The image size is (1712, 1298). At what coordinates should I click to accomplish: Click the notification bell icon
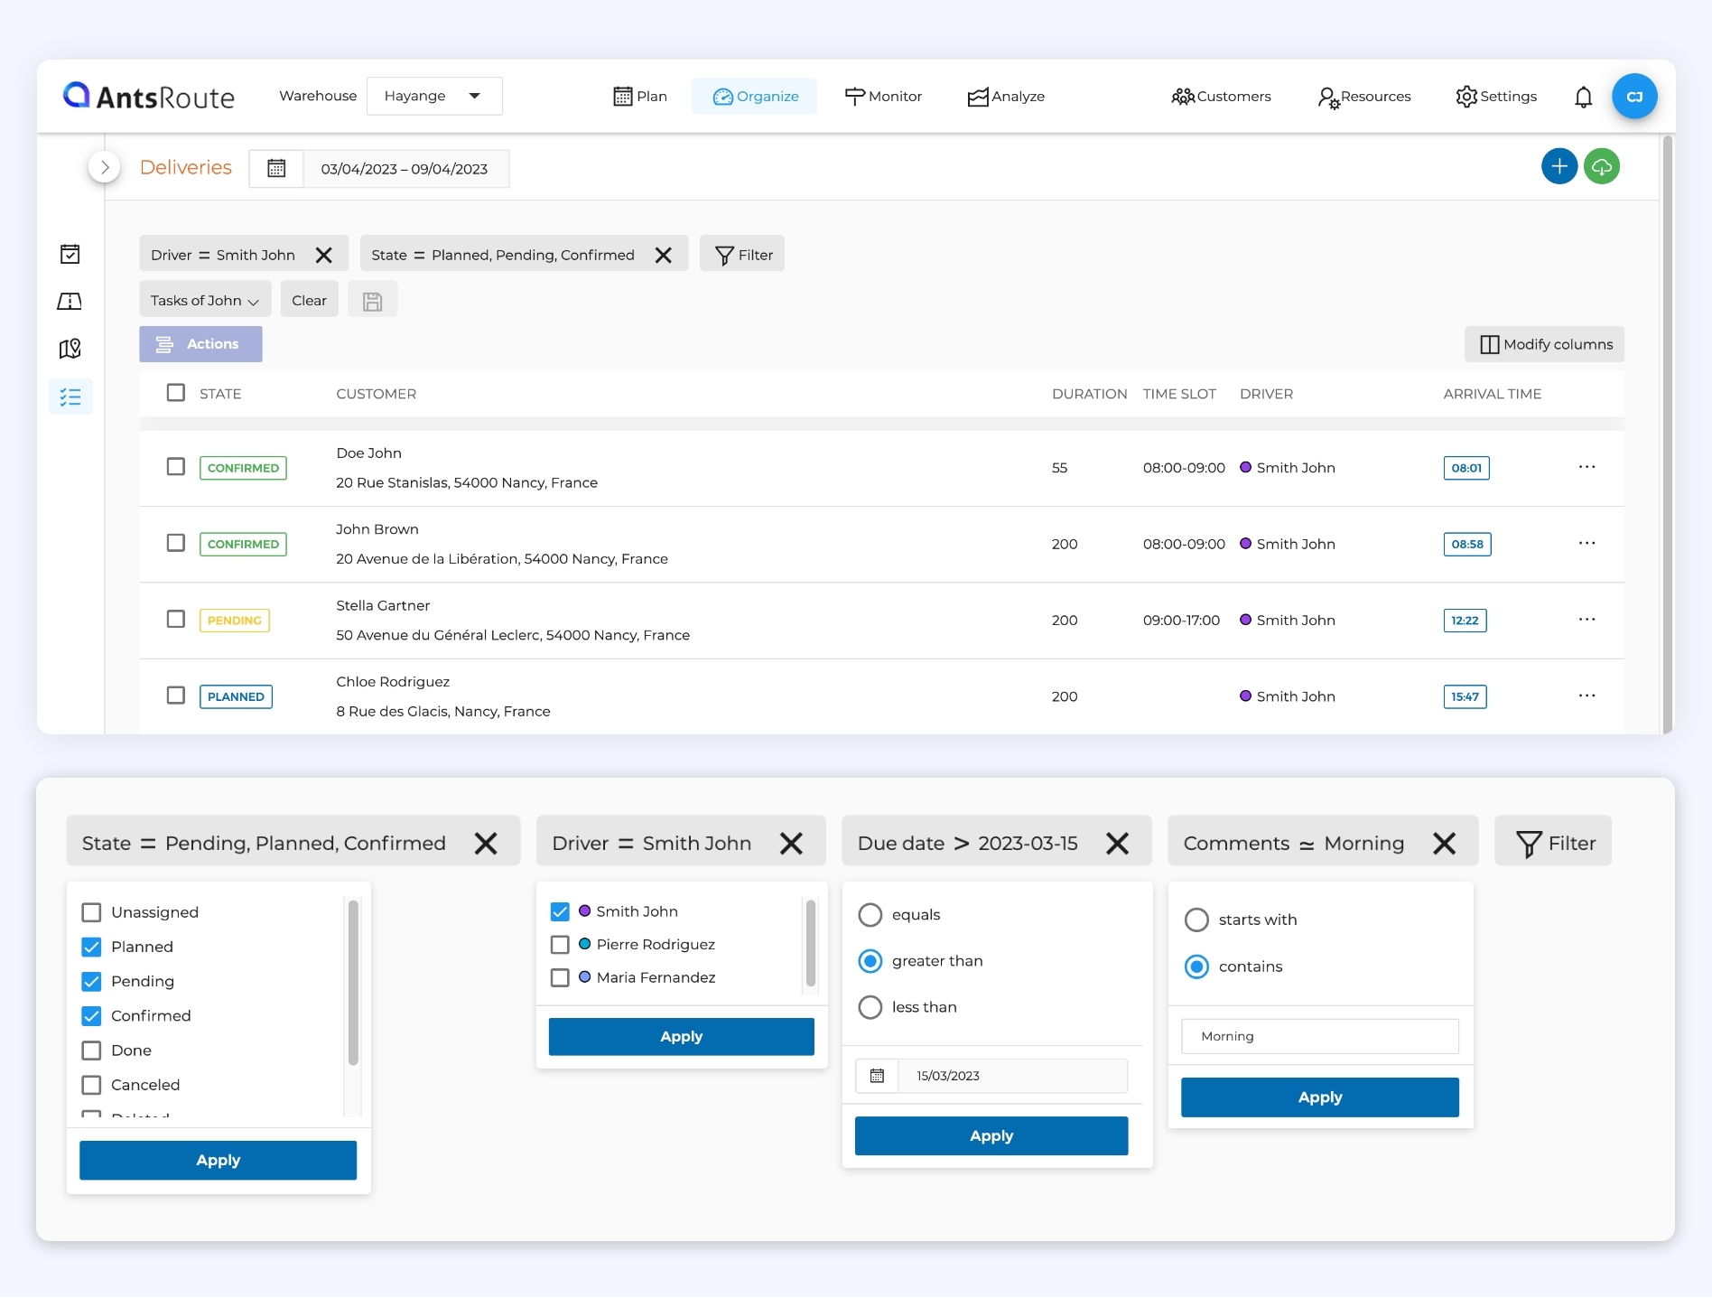(x=1583, y=97)
